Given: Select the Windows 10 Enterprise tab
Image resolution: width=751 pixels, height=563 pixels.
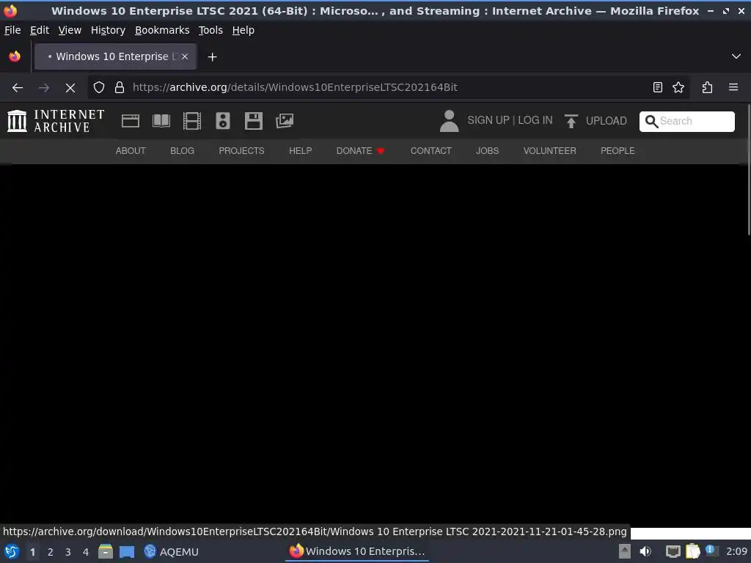Looking at the screenshot, I should (x=115, y=56).
